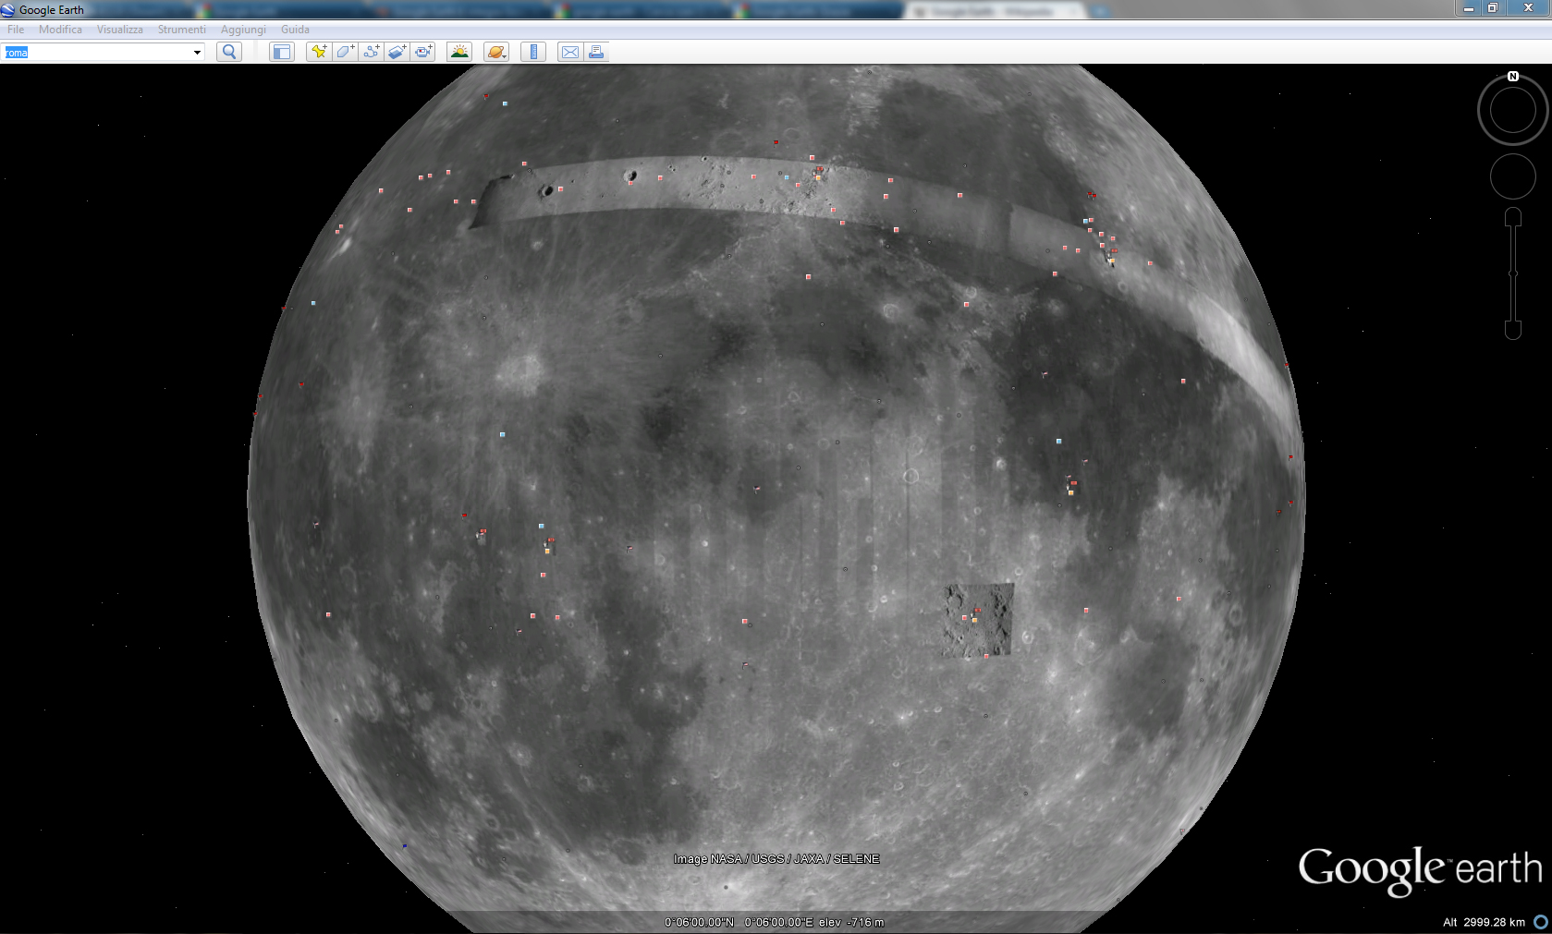The image size is (1552, 934).
Task: Click the look-around compass ring
Action: [x=1513, y=110]
